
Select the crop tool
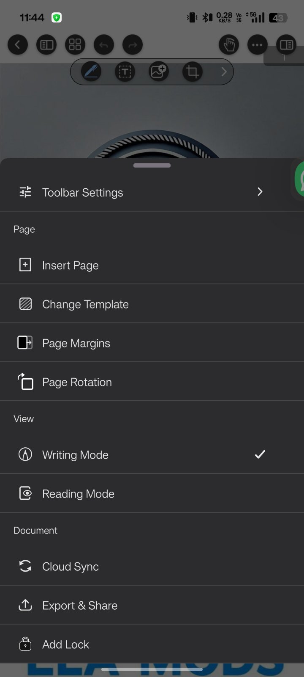tap(193, 72)
